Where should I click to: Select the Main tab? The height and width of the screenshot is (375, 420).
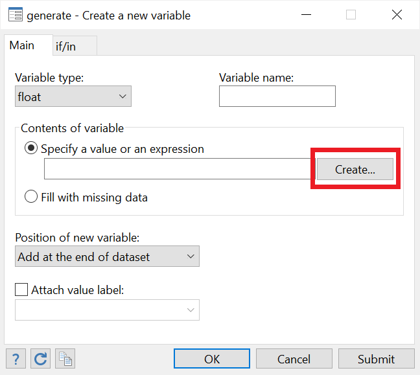coord(28,45)
